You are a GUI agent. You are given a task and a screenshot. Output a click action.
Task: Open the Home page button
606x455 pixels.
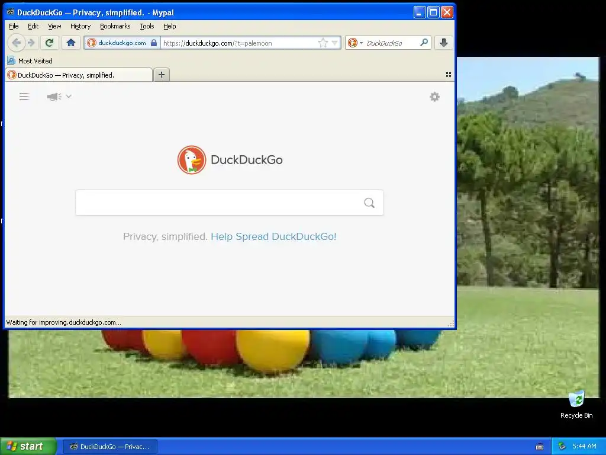point(71,43)
